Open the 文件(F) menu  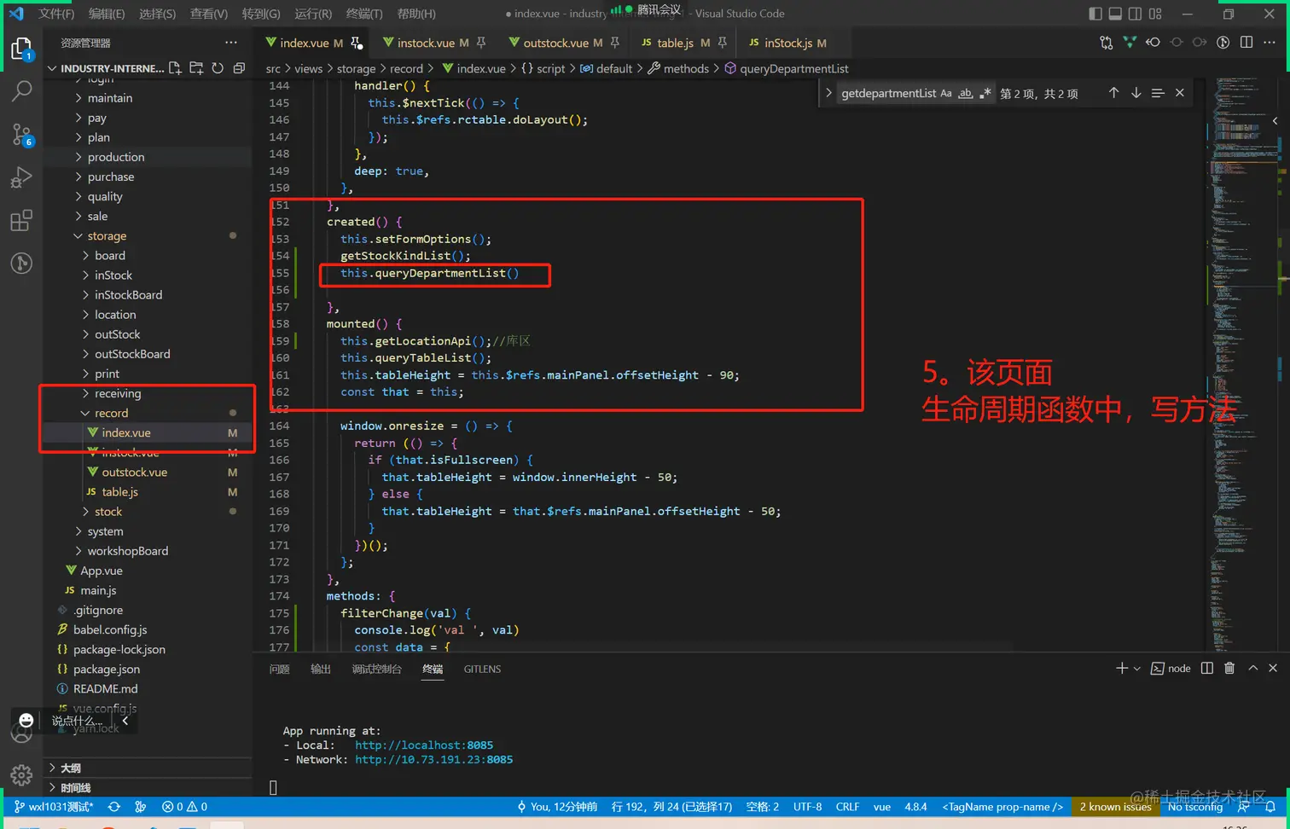pyautogui.click(x=56, y=14)
